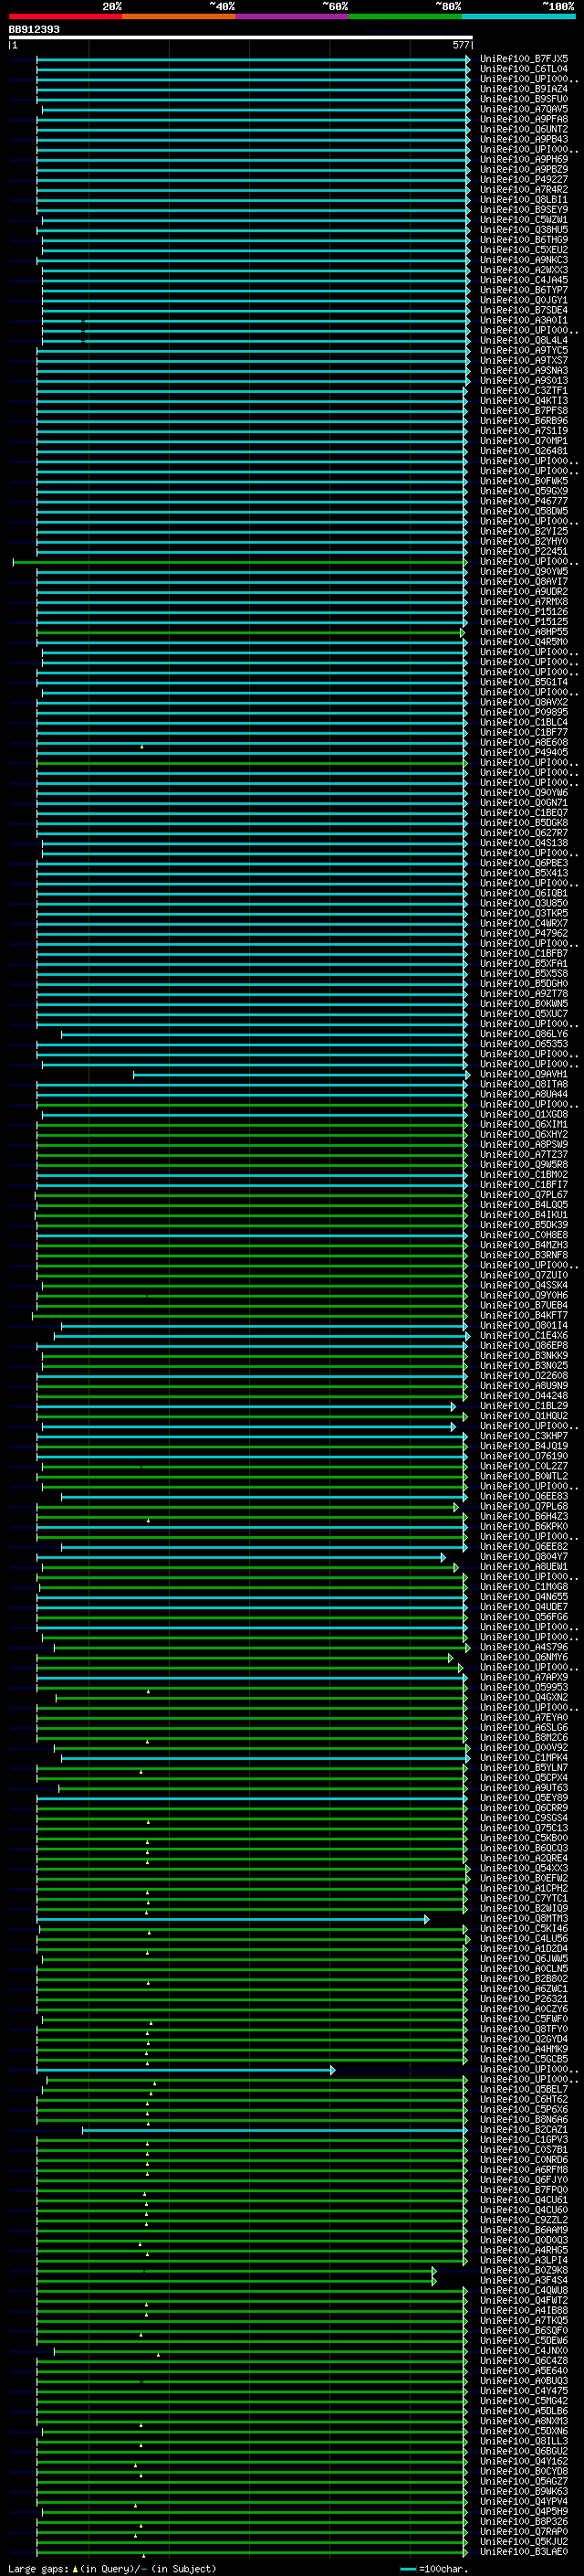Open UniRef100_Q8ILL3 hit name
The image size is (584, 2576).
click(524, 2441)
